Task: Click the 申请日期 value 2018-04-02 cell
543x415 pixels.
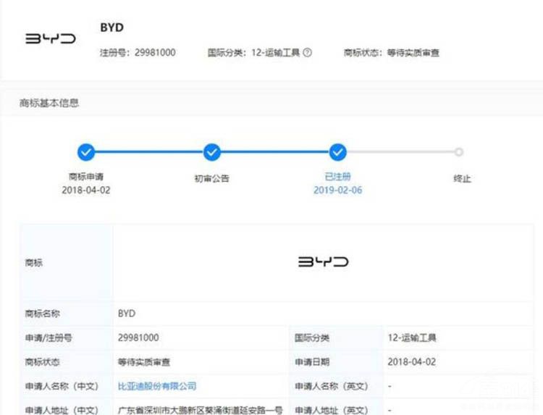Action: [x=412, y=362]
